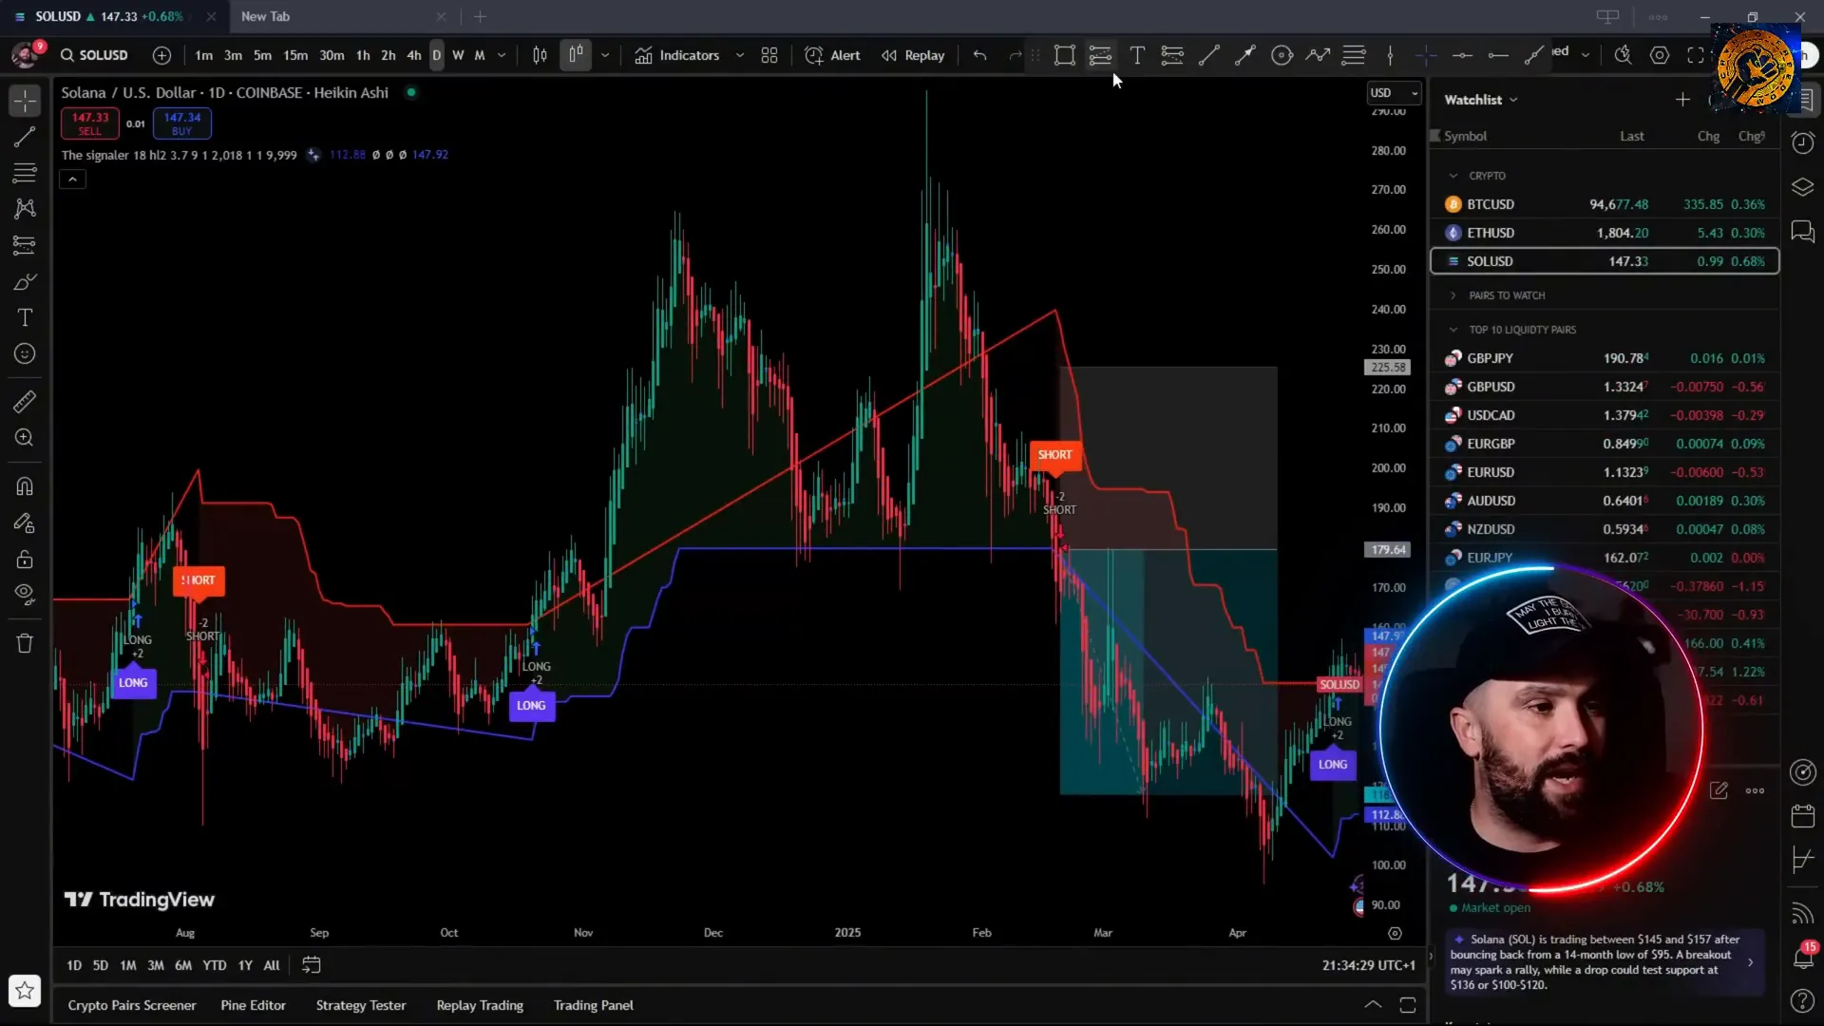Viewport: 1824px width, 1026px height.
Task: Collapse the CRYPTO watchlist section
Action: click(1453, 176)
